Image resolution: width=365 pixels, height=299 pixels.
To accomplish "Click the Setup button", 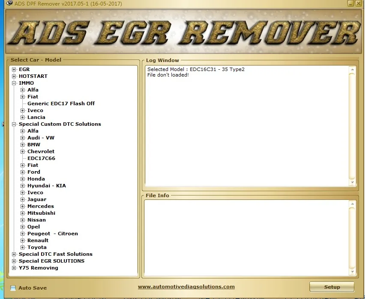I will 332,287.
